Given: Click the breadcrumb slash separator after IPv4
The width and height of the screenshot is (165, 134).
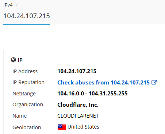Looking at the screenshot, I should [x=17, y=5].
